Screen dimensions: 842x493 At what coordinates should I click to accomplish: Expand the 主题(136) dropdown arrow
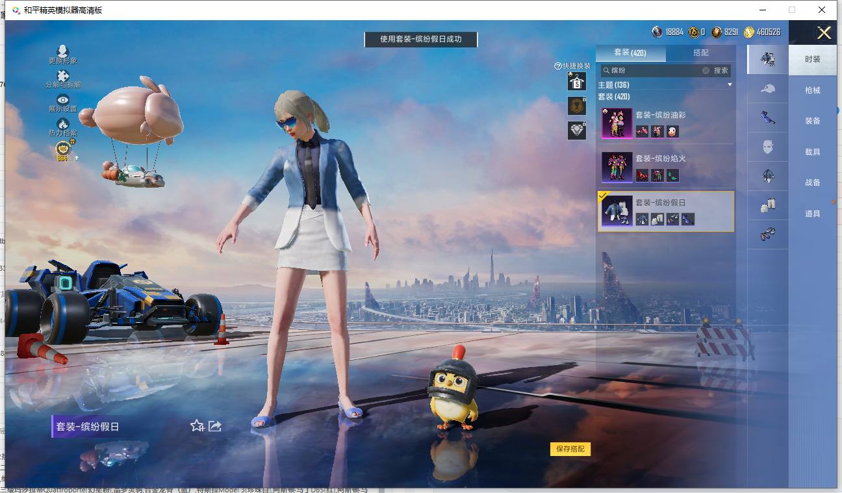point(730,85)
